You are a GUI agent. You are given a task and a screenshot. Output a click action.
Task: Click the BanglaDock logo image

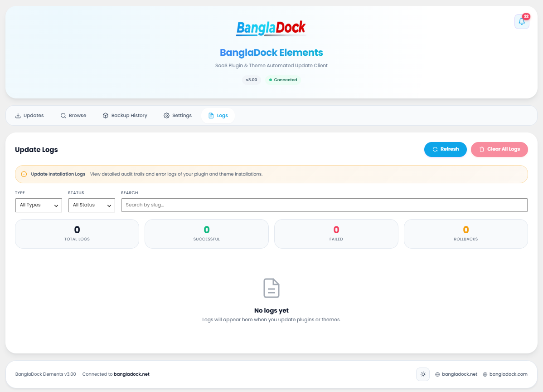(271, 29)
